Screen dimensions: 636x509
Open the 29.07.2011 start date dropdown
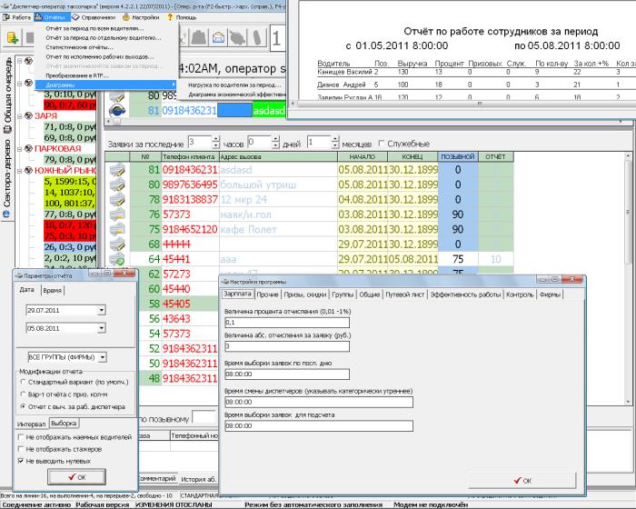(x=102, y=311)
